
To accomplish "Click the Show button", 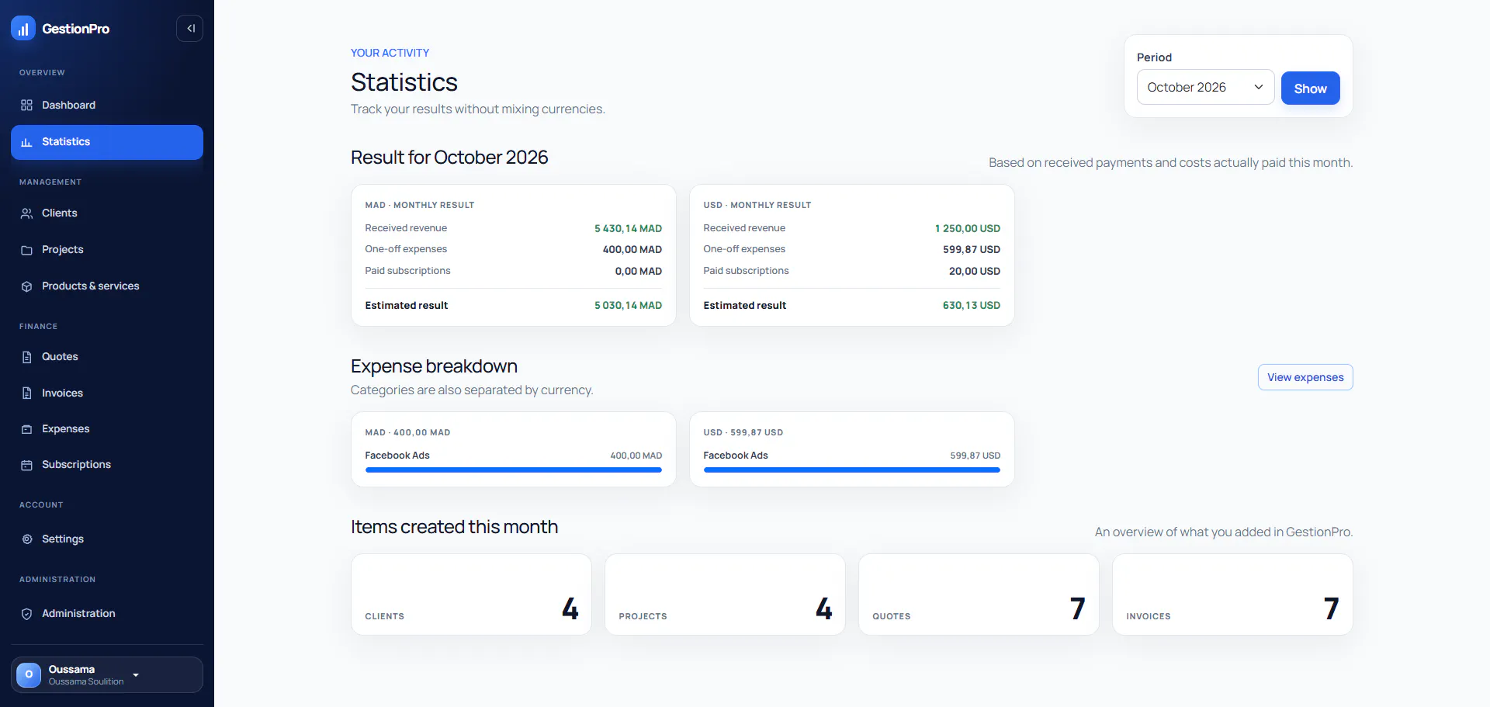I will point(1310,88).
